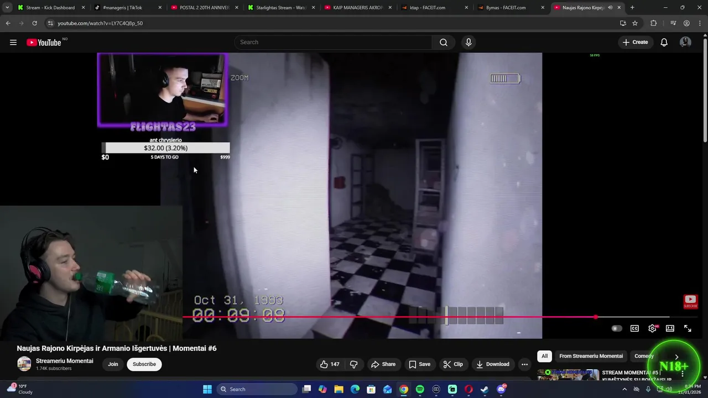Open Streameriu Momentai channel name link
This screenshot has width=708, height=398.
click(x=64, y=361)
